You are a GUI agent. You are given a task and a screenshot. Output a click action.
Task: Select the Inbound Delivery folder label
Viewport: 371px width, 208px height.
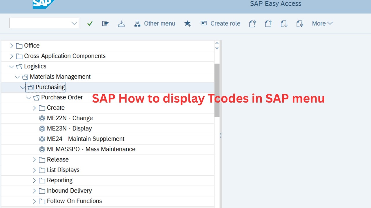click(70, 191)
